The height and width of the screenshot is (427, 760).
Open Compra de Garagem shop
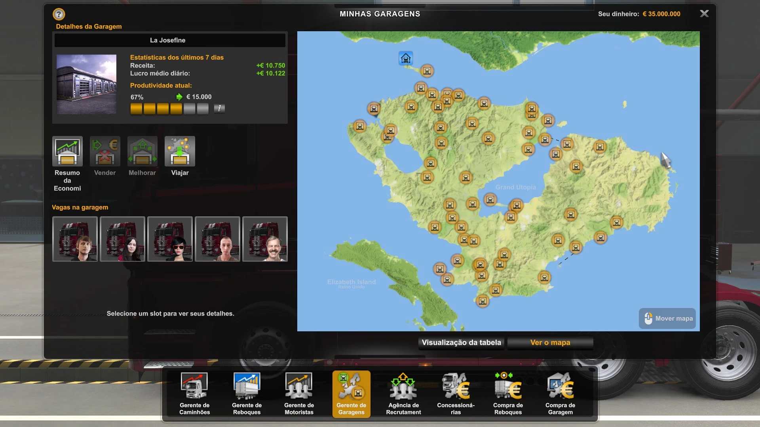tap(560, 393)
